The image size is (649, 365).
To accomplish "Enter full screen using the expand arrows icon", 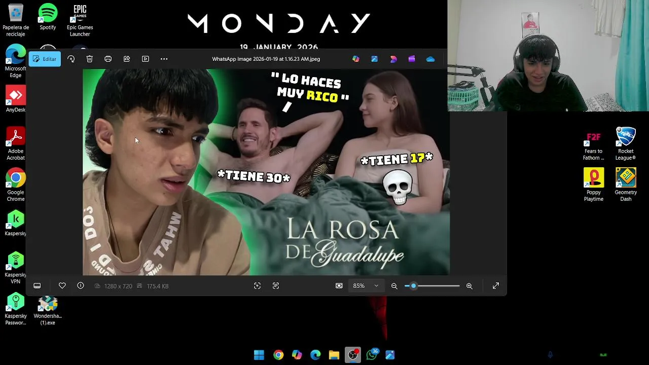I will (496, 286).
